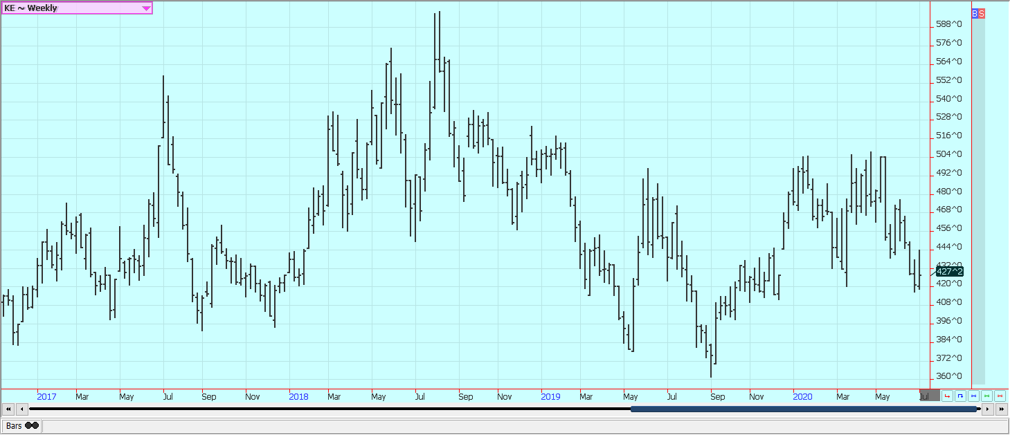Screen dimensions: 1010x435
Task: Click the 588^0 price axis label
Action: pos(949,24)
